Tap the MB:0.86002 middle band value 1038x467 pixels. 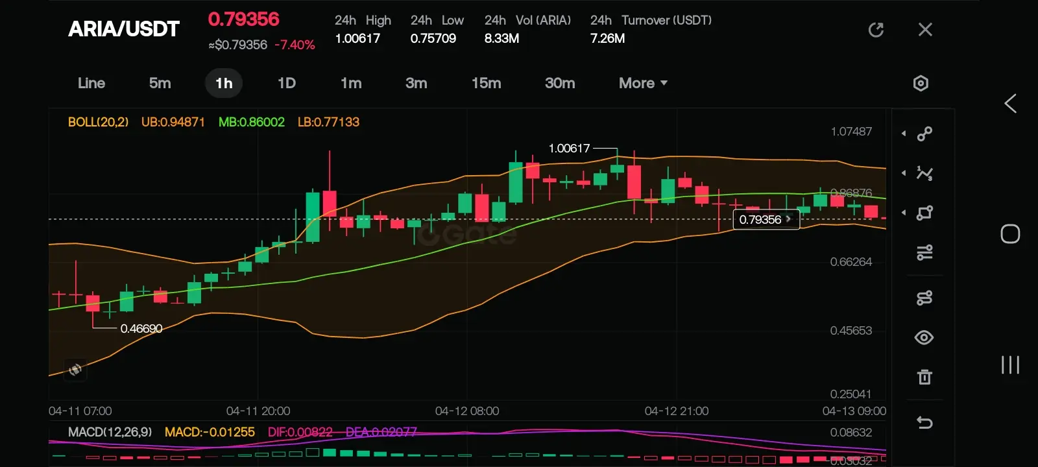tap(252, 122)
